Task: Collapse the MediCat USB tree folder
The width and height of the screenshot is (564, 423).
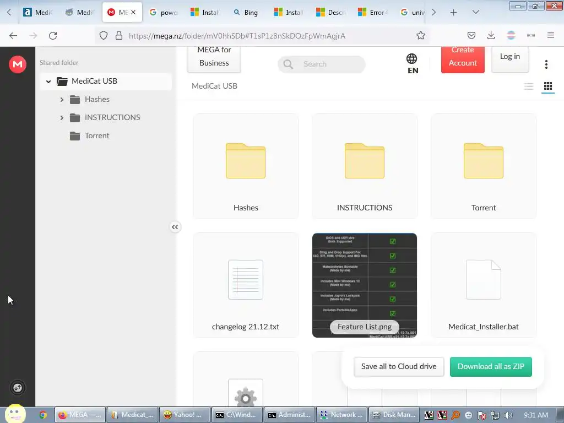Action: 48,82
